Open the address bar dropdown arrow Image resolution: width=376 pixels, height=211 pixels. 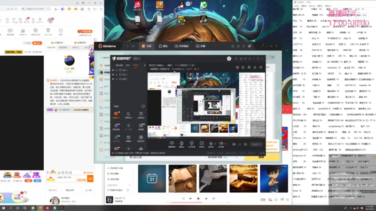pyautogui.click(x=16, y=9)
